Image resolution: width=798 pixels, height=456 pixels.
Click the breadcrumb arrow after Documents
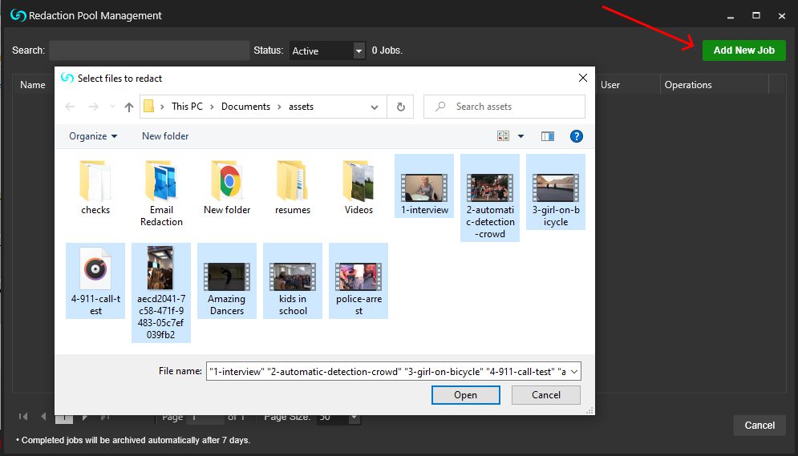click(279, 107)
